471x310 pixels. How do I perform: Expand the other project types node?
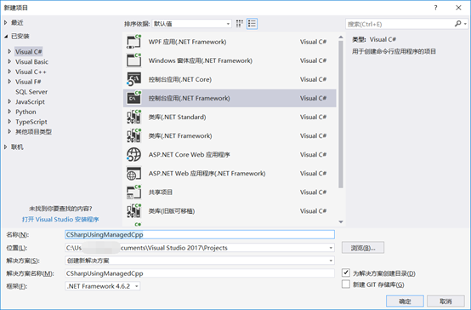pyautogui.click(x=9, y=131)
